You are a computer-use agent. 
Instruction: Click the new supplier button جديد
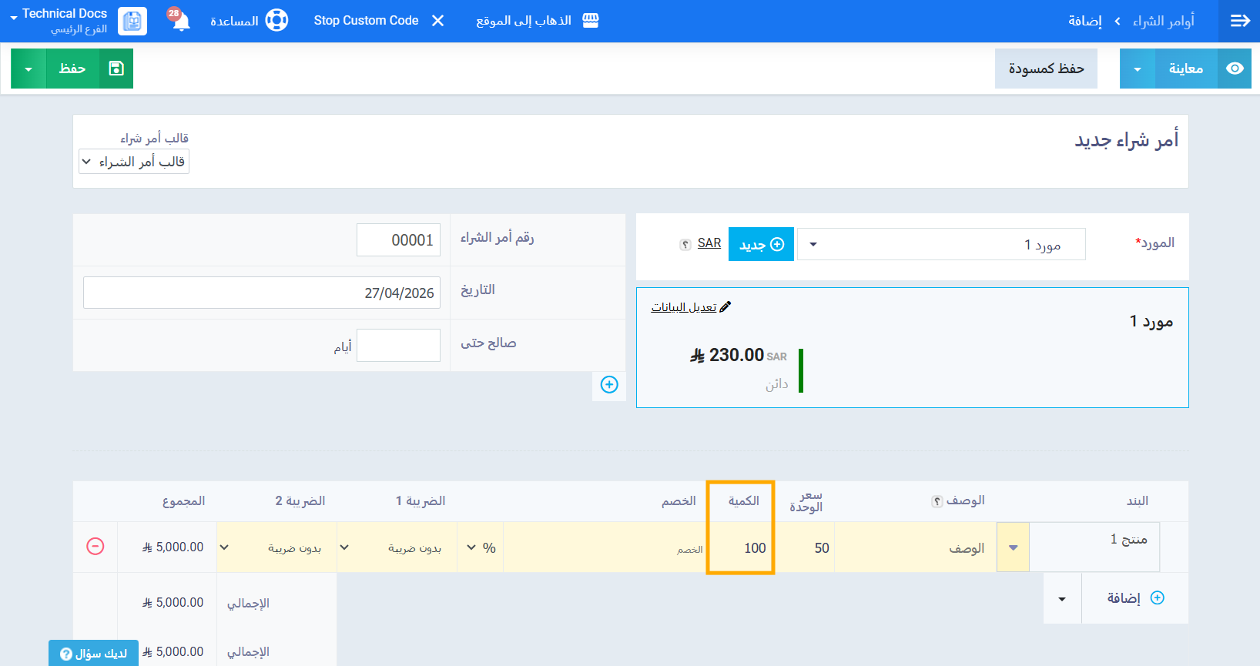[x=760, y=244]
